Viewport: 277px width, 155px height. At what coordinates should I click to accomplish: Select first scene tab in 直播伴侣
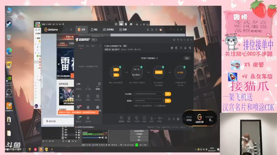pyautogui.click(x=81, y=46)
